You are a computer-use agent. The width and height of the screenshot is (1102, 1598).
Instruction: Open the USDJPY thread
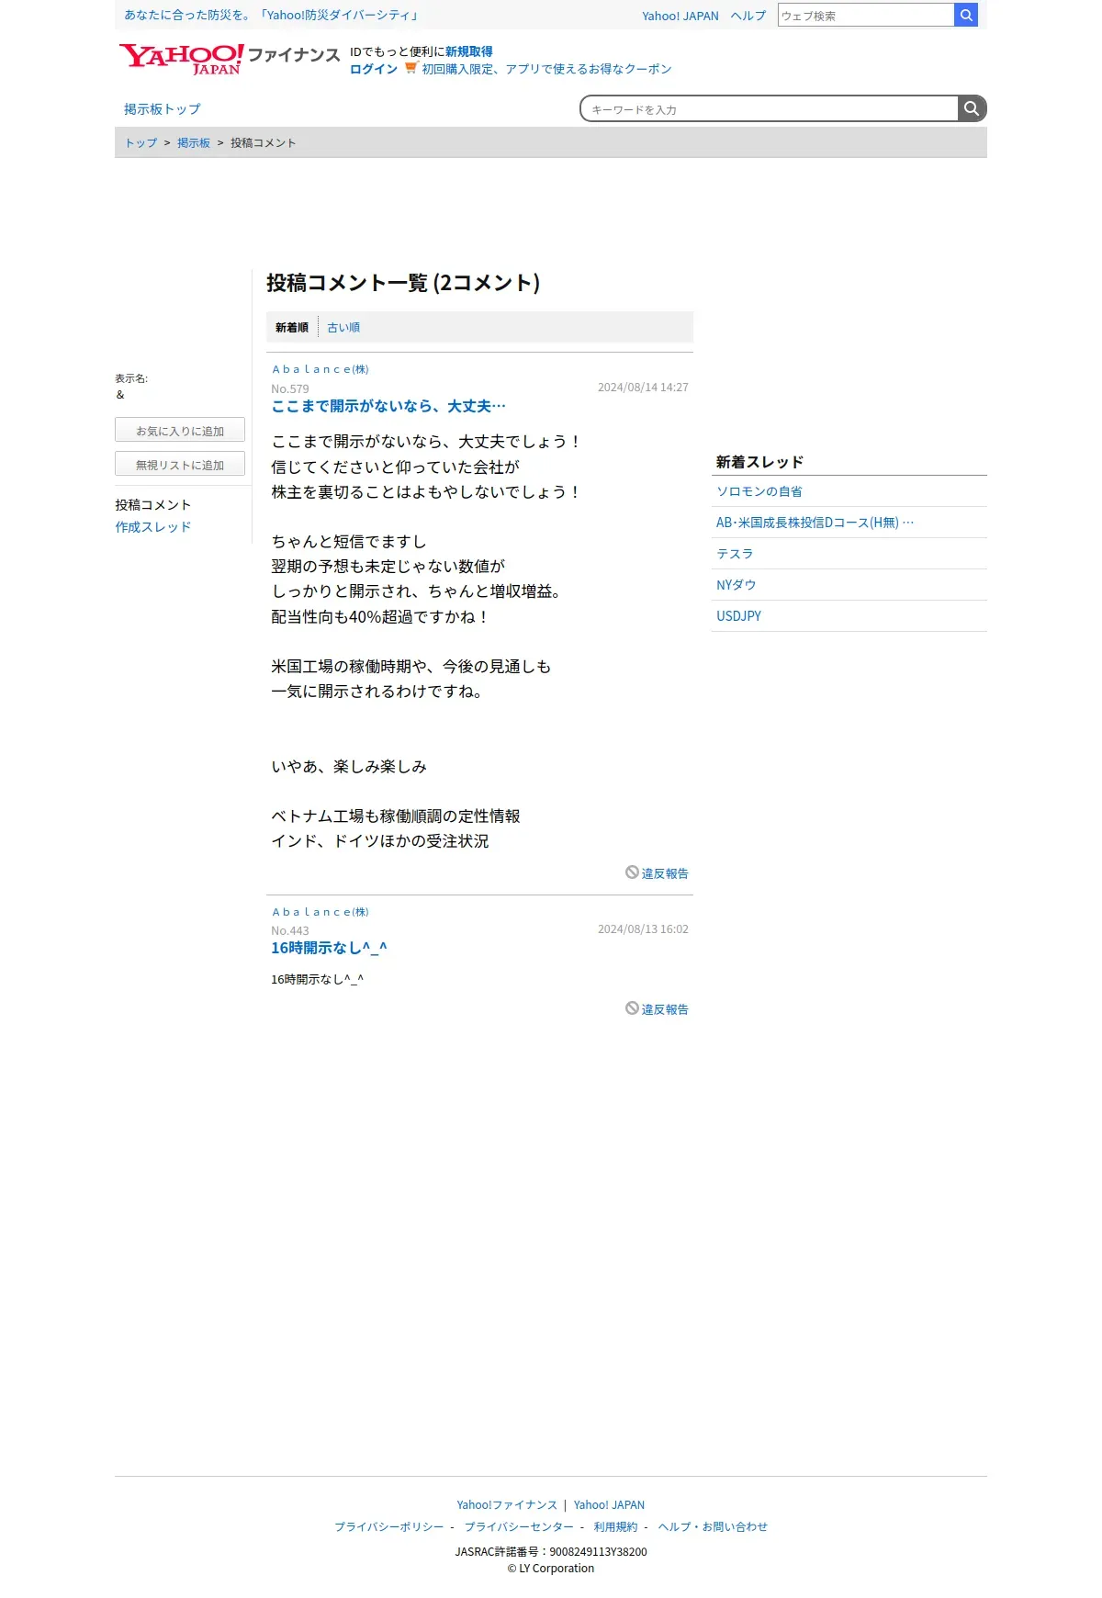point(739,616)
